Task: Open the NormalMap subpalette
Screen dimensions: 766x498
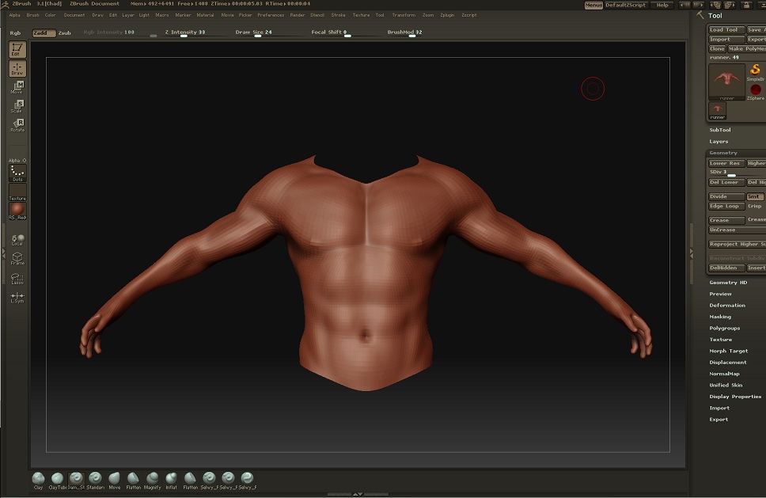Action: (x=725, y=374)
